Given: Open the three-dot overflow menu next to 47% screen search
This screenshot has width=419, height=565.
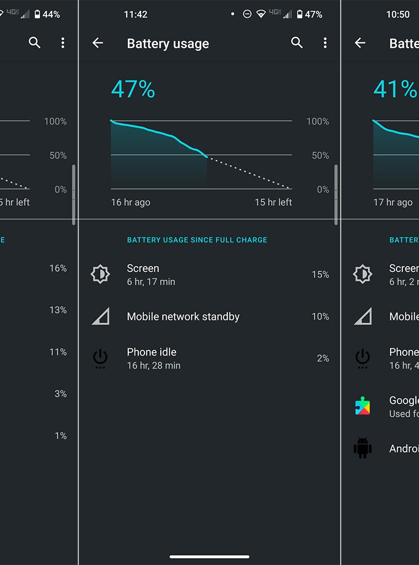Looking at the screenshot, I should click(325, 43).
